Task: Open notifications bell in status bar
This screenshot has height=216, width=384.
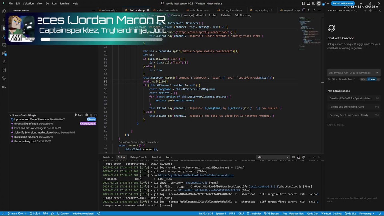Action: tap(379, 214)
